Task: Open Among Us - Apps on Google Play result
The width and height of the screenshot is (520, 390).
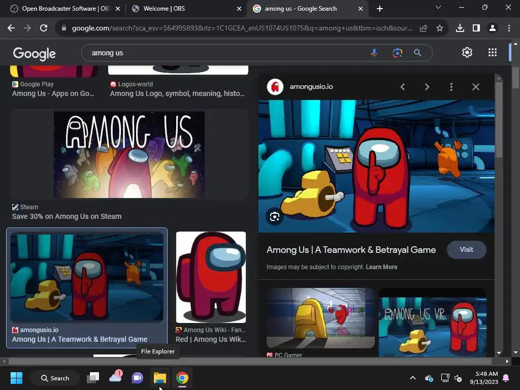Action: 53,93
